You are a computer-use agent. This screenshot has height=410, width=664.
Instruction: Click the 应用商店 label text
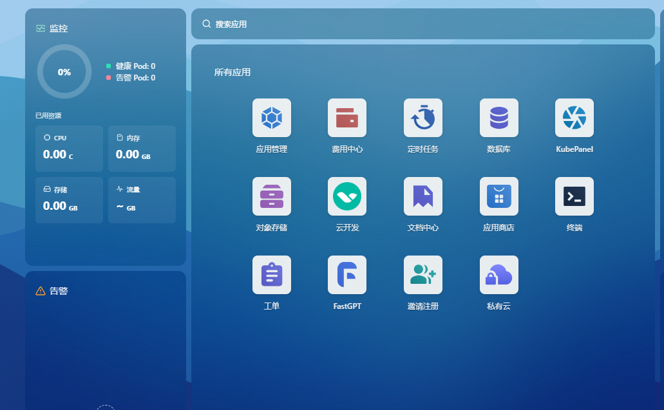coord(498,228)
